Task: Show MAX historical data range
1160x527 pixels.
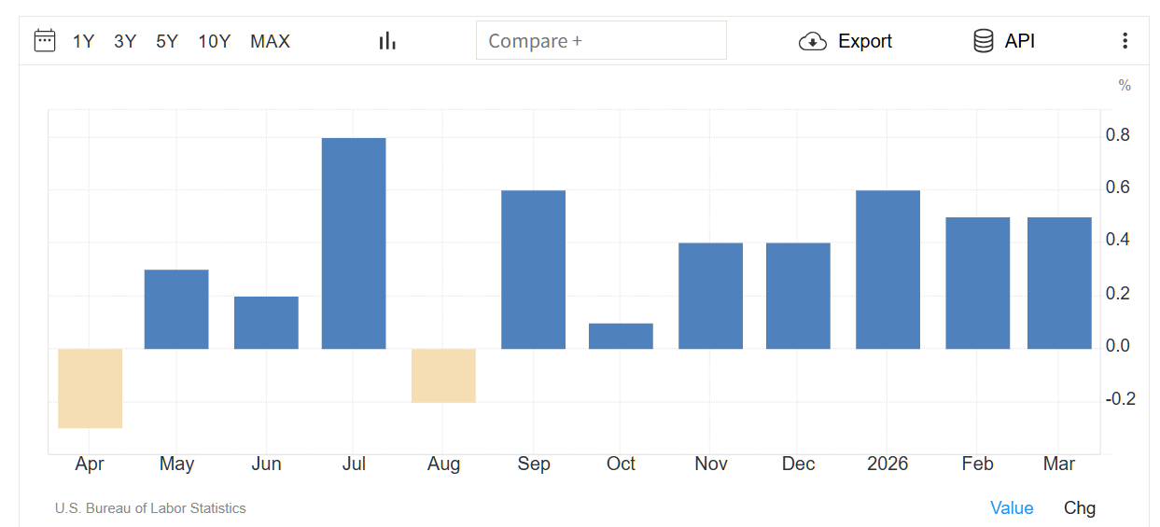Action: coord(271,41)
